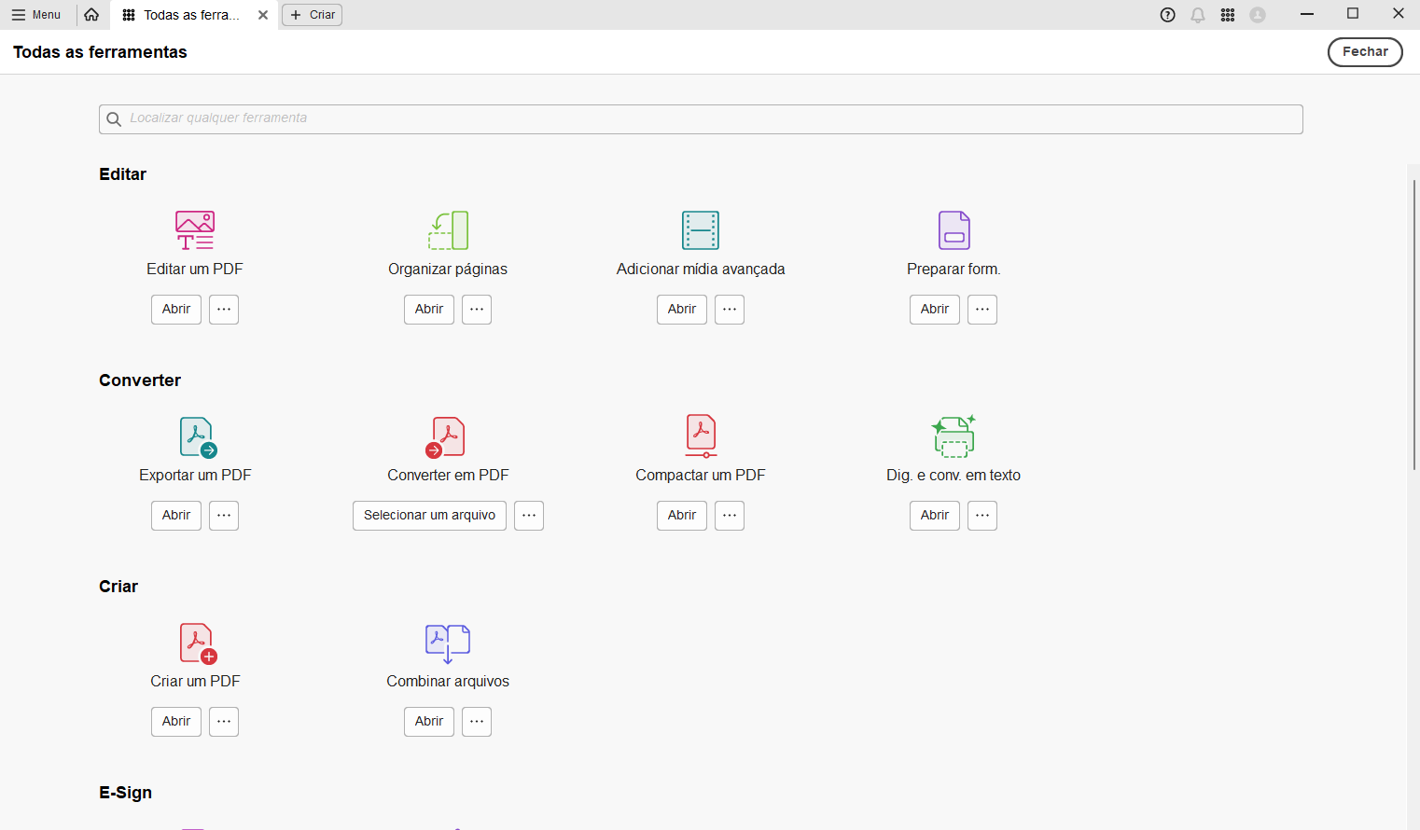Click Abrir under Compactar um PDF
This screenshot has width=1420, height=830.
(682, 516)
